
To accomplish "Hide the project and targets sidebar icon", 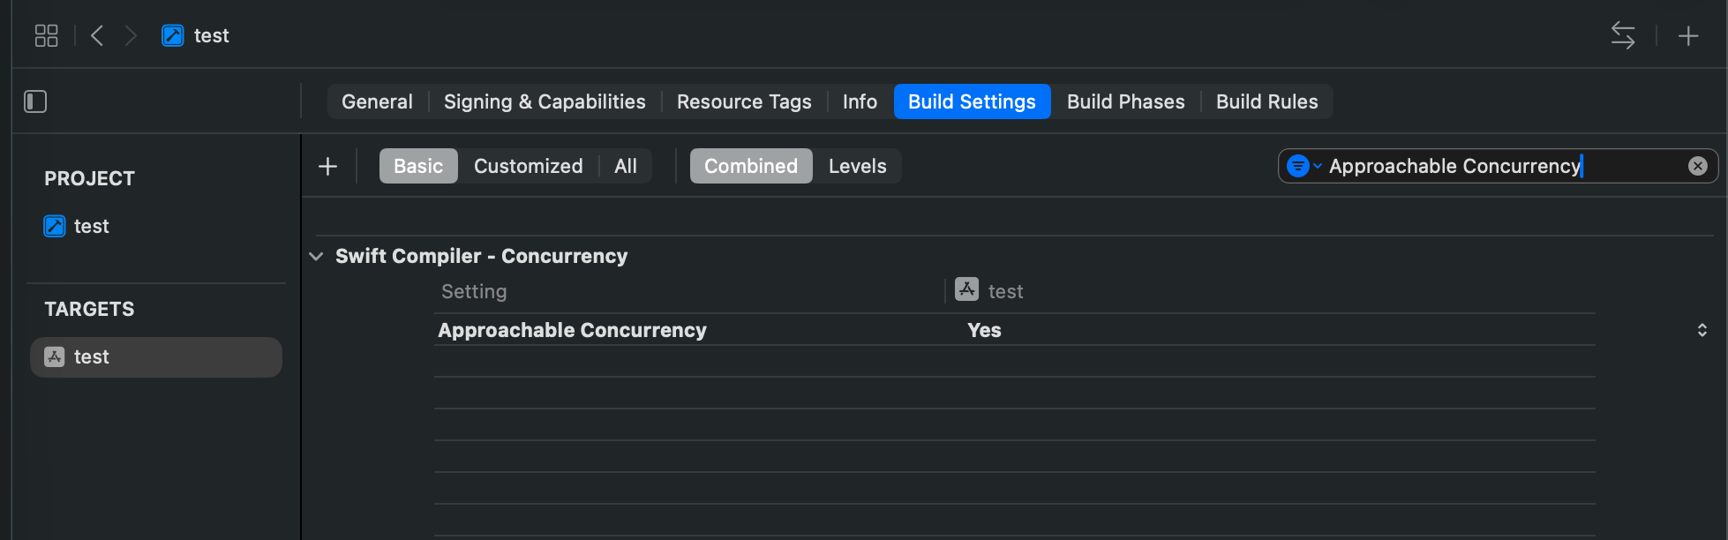I will click(35, 101).
